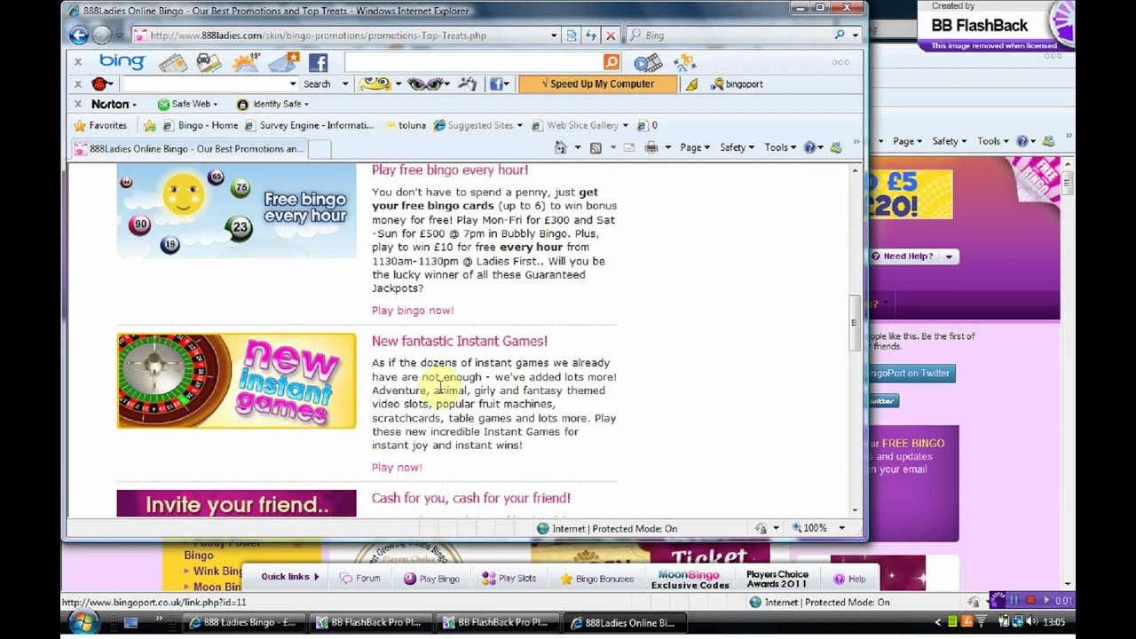Go back with the browser Back arrow
Viewport: 1136px width, 639px height.
tap(79, 35)
